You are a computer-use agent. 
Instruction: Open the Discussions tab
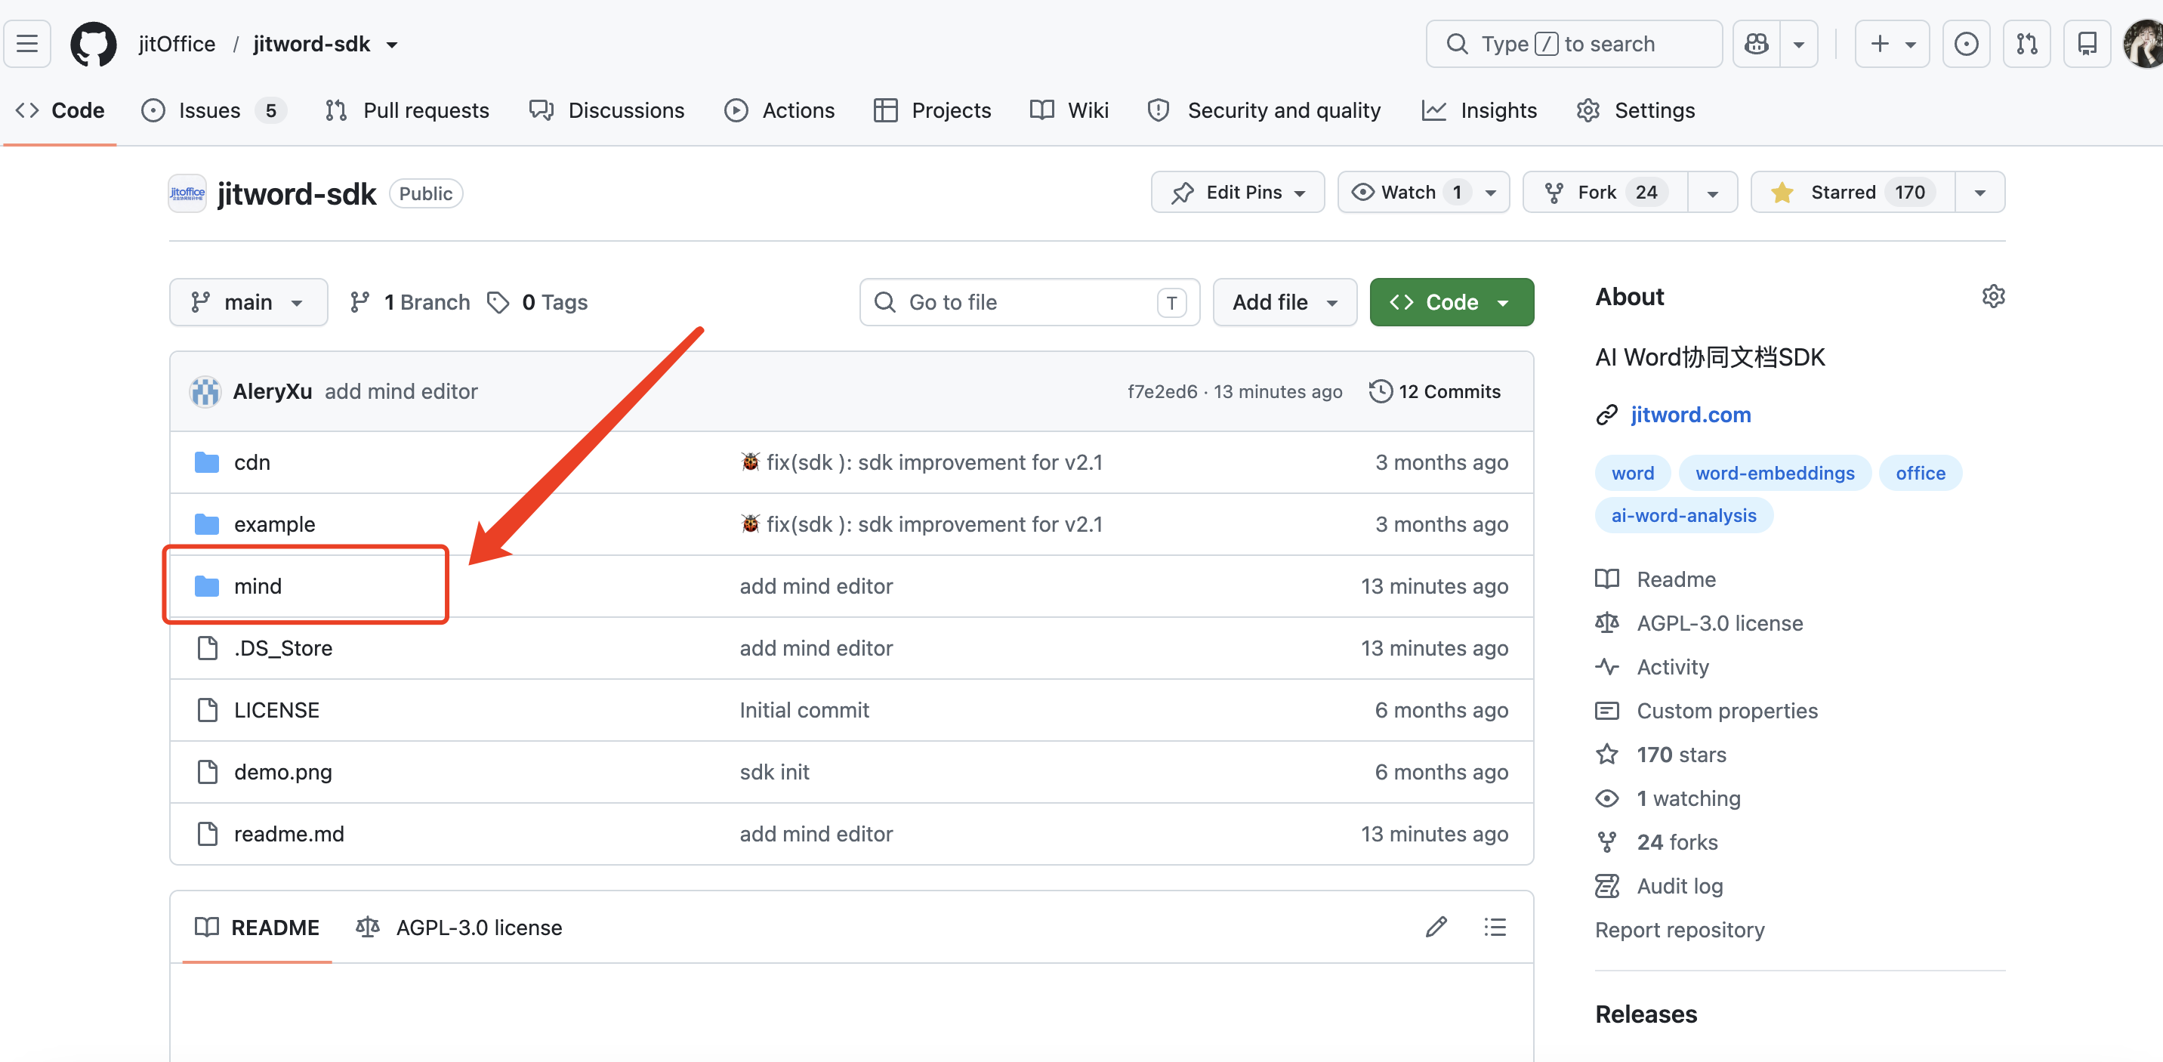pyautogui.click(x=606, y=110)
